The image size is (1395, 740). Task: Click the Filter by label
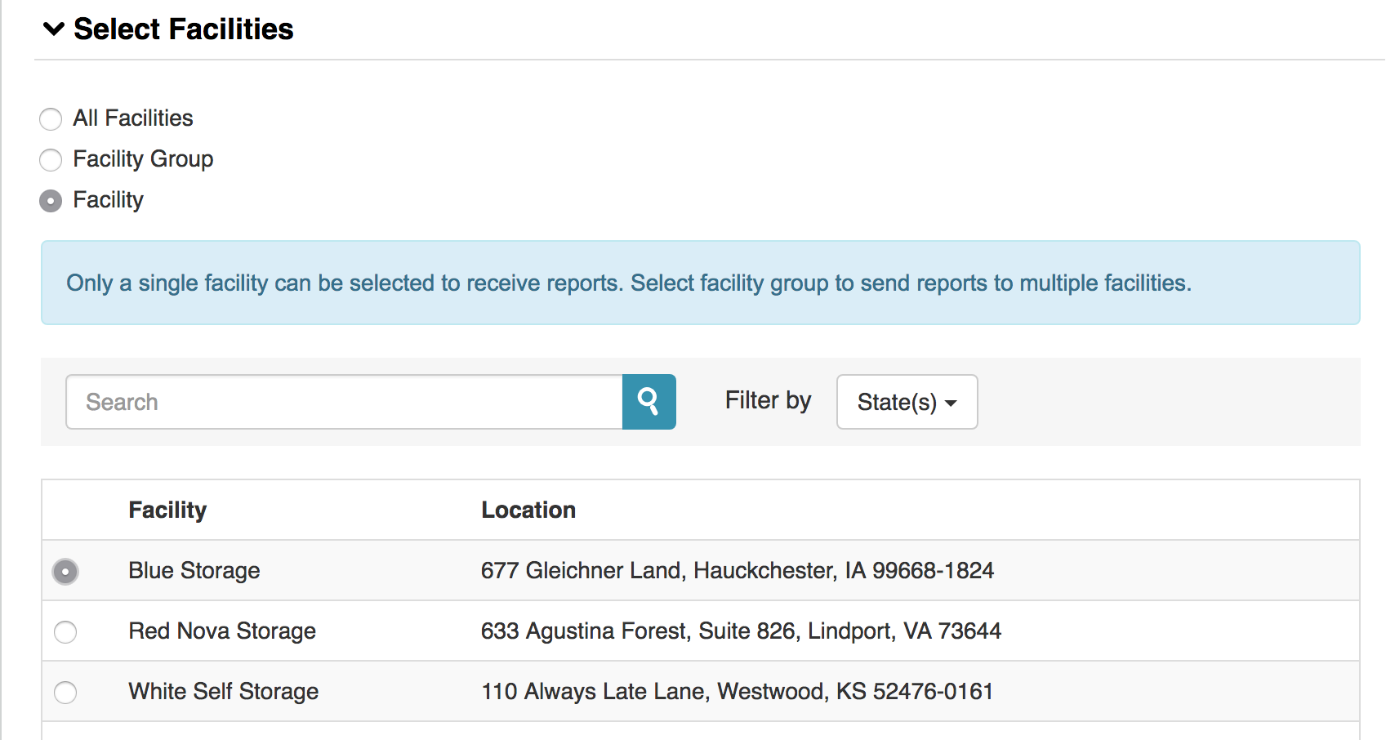(768, 400)
